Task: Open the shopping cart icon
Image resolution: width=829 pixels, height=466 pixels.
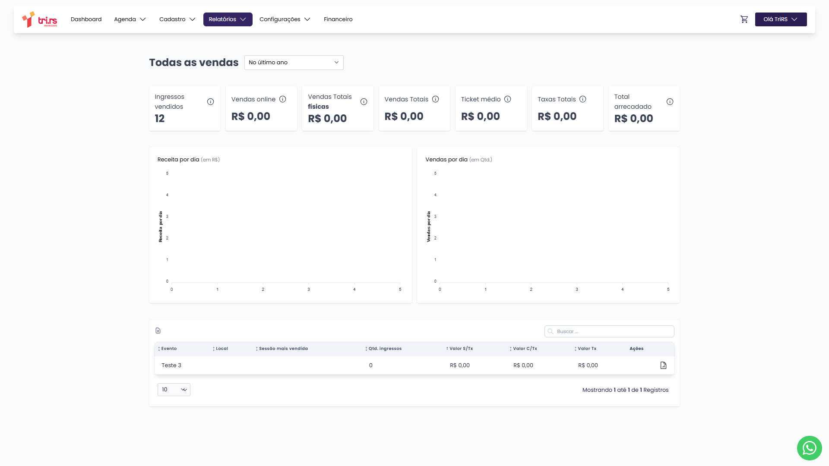Action: pyautogui.click(x=744, y=19)
